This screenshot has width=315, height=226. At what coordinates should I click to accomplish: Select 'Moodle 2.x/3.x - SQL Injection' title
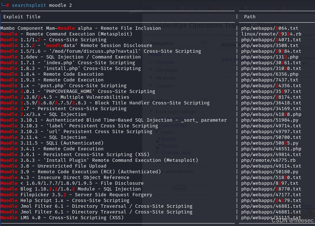[x=43, y=114]
